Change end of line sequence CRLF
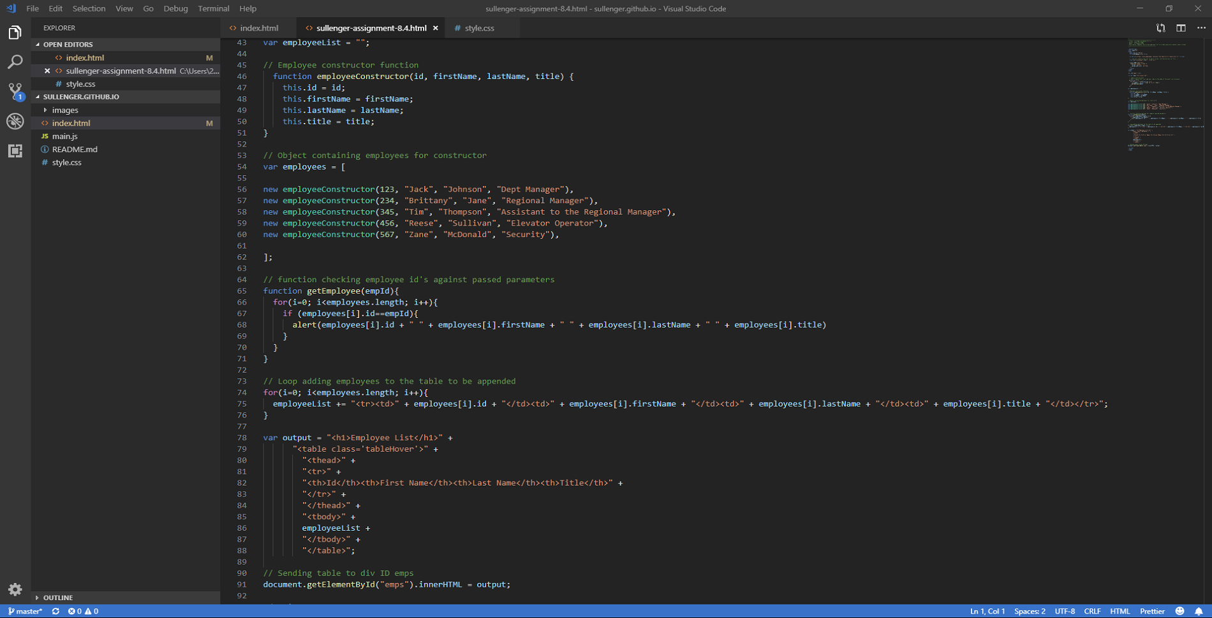Image resolution: width=1212 pixels, height=618 pixels. pos(1092,611)
